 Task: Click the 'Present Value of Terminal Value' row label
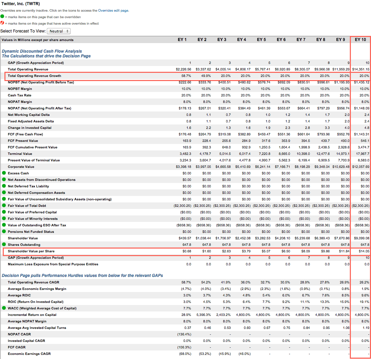(34, 160)
